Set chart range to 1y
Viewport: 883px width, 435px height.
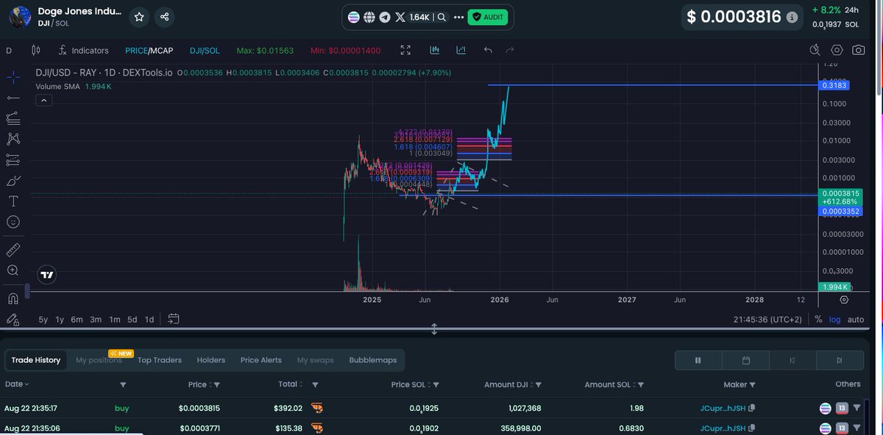[x=60, y=320]
